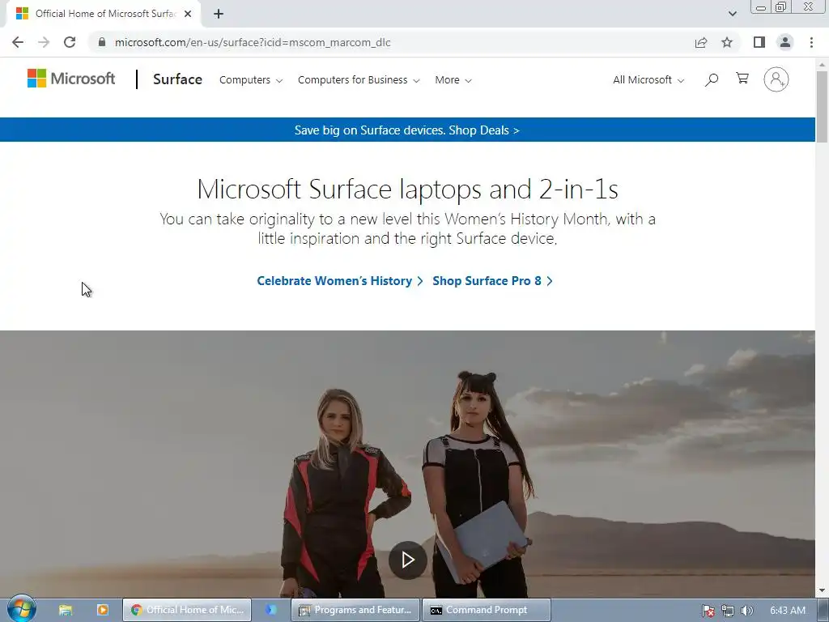Click the Microsoft logo
This screenshot has width=829, height=622.
click(71, 79)
